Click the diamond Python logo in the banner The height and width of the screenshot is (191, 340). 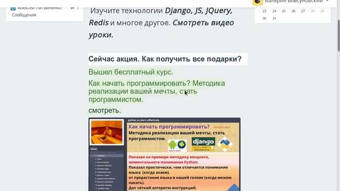click(225, 144)
